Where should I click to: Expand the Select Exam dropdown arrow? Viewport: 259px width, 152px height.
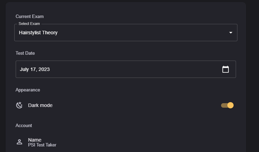click(230, 33)
